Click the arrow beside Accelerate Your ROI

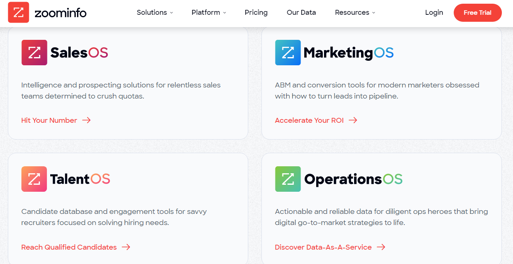[353, 120]
